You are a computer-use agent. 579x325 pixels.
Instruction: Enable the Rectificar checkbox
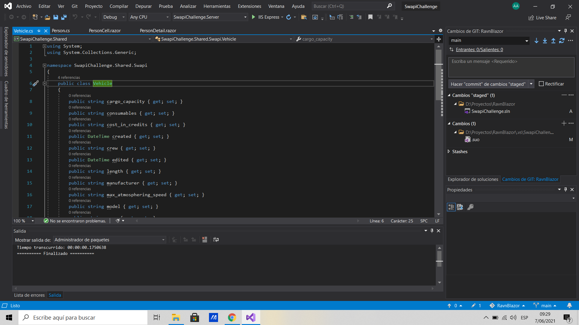541,84
